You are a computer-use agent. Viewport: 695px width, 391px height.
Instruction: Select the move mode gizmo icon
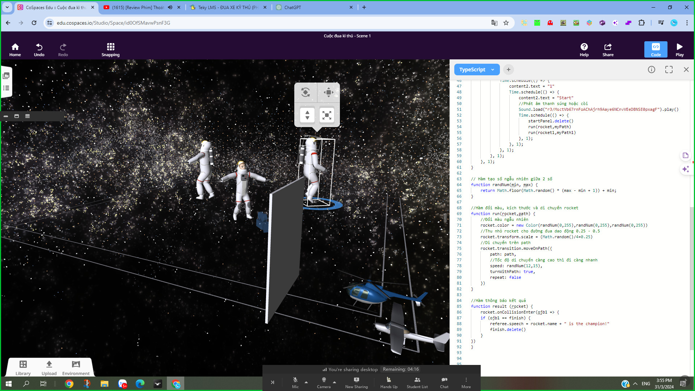click(328, 92)
